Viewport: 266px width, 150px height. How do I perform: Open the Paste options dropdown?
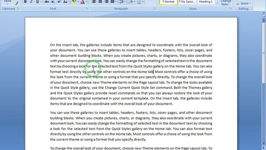coord(7,4)
